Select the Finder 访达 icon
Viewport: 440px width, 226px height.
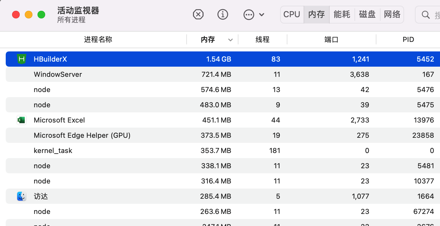22,196
